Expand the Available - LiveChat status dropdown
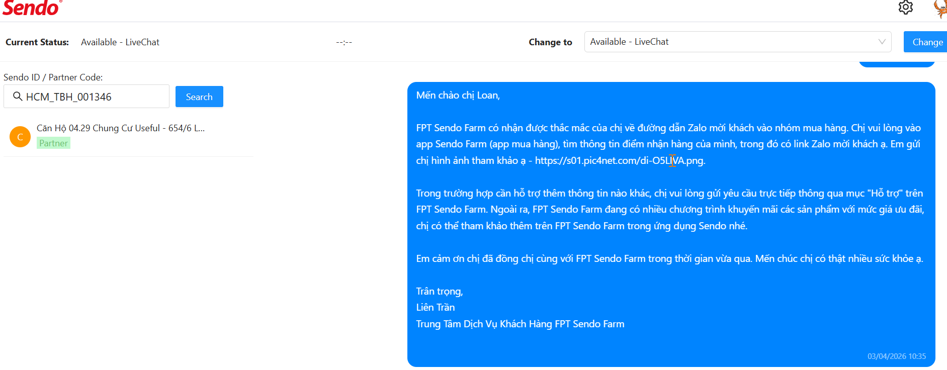 [x=737, y=42]
